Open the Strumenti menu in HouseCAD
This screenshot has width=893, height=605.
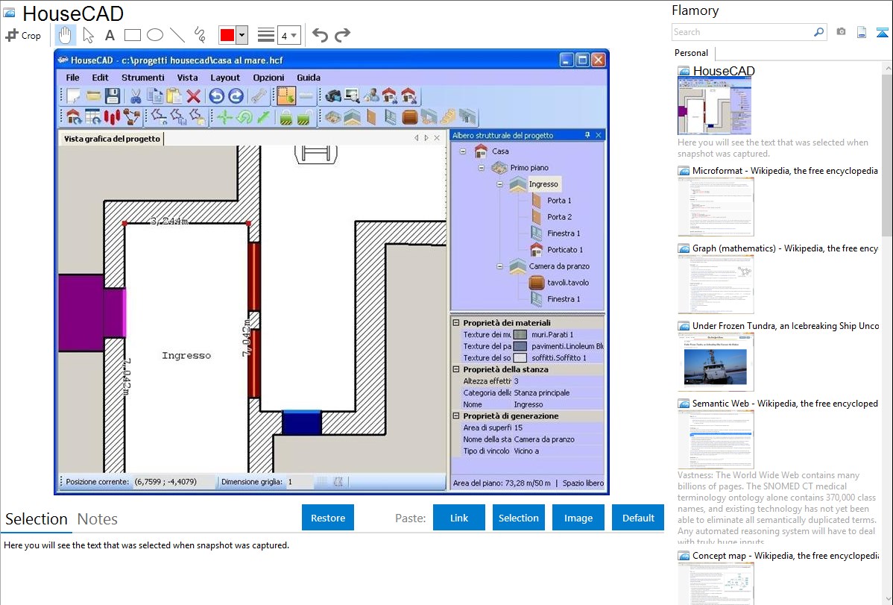[143, 78]
